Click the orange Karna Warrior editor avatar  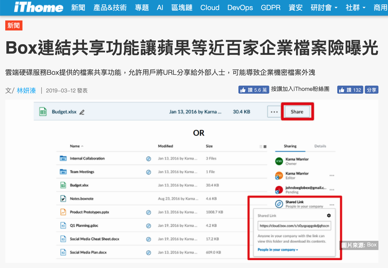(279, 175)
